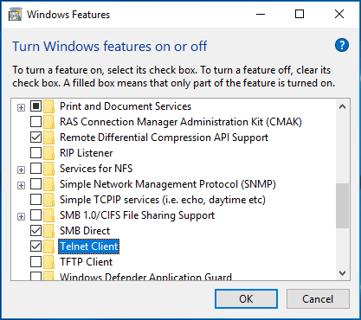Select the RIP Listener label

coord(87,153)
